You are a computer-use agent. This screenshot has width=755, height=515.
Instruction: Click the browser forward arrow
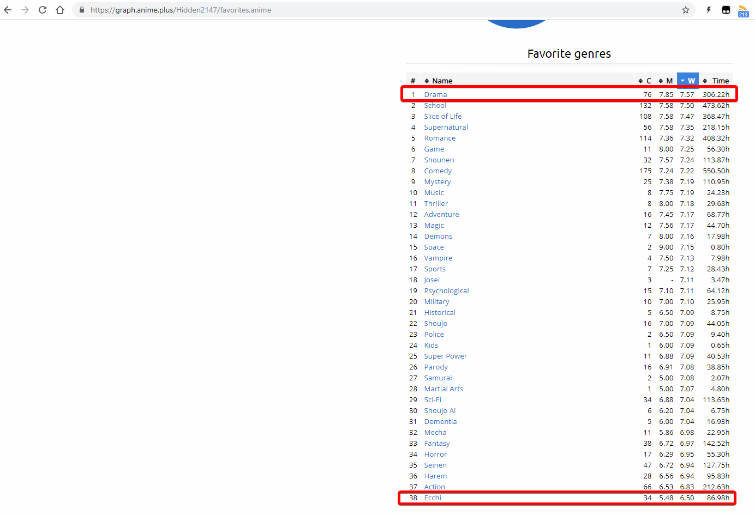(x=25, y=10)
